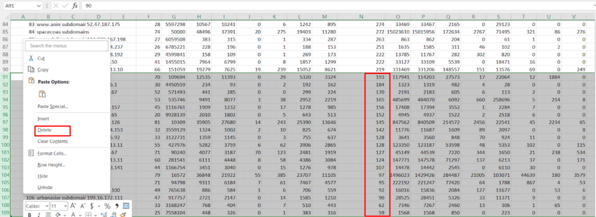The height and width of the screenshot is (217, 596).
Task: Select row 91 header
Action: pos(5,77)
